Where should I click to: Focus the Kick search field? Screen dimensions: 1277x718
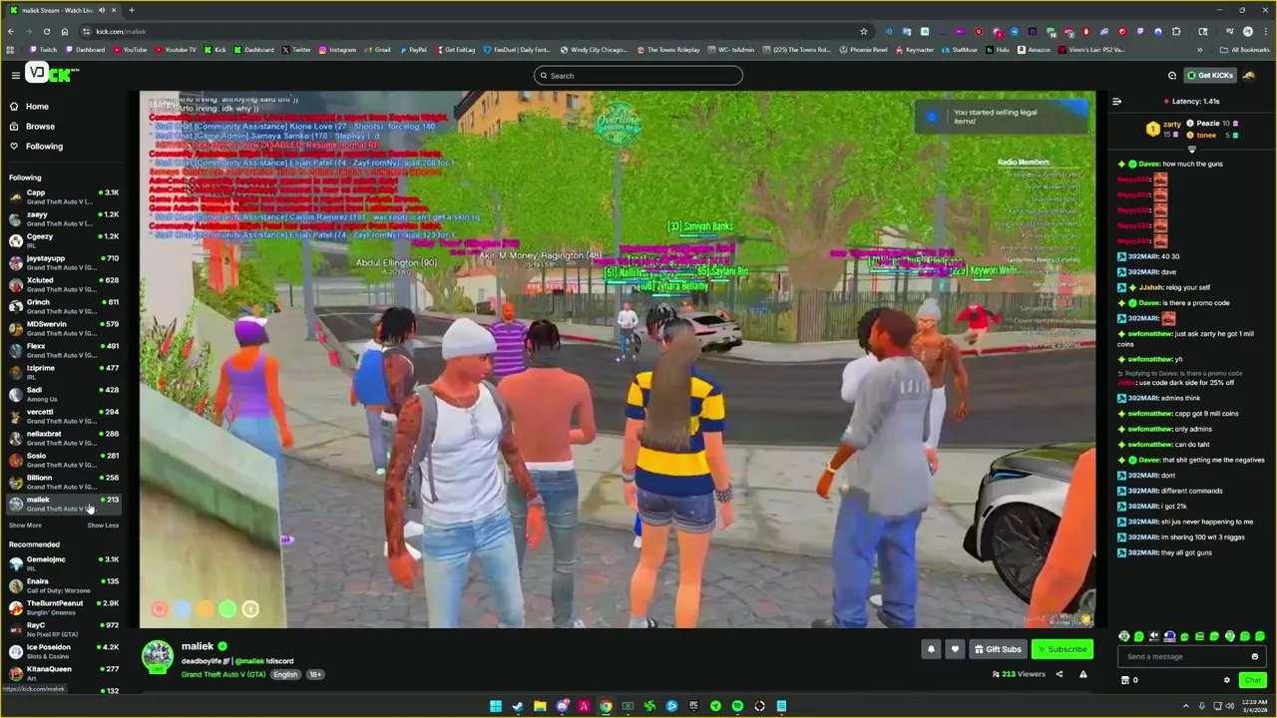pyautogui.click(x=638, y=76)
